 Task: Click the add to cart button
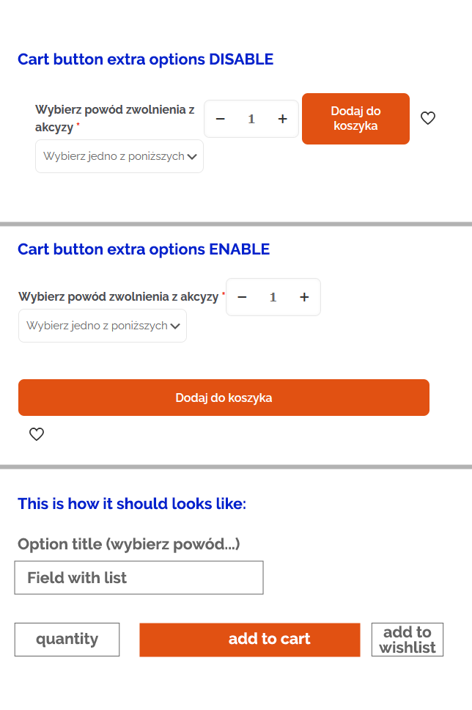coord(249,639)
